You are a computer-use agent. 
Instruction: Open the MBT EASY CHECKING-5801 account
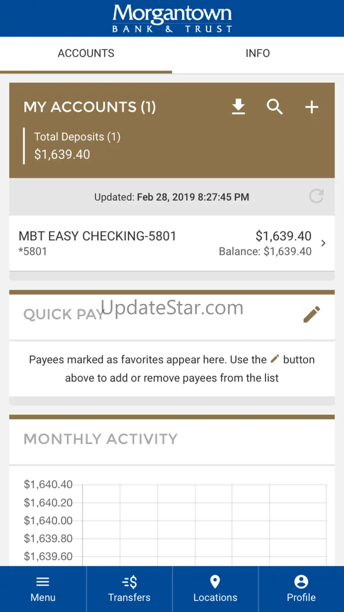coord(97,237)
